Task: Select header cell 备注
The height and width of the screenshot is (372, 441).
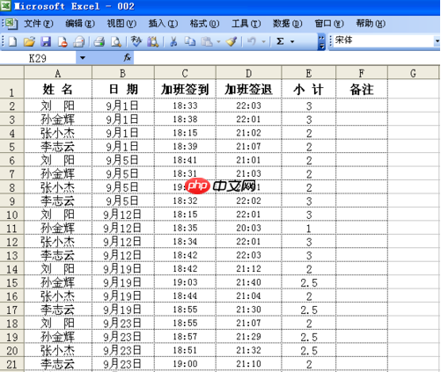Action: pos(362,89)
